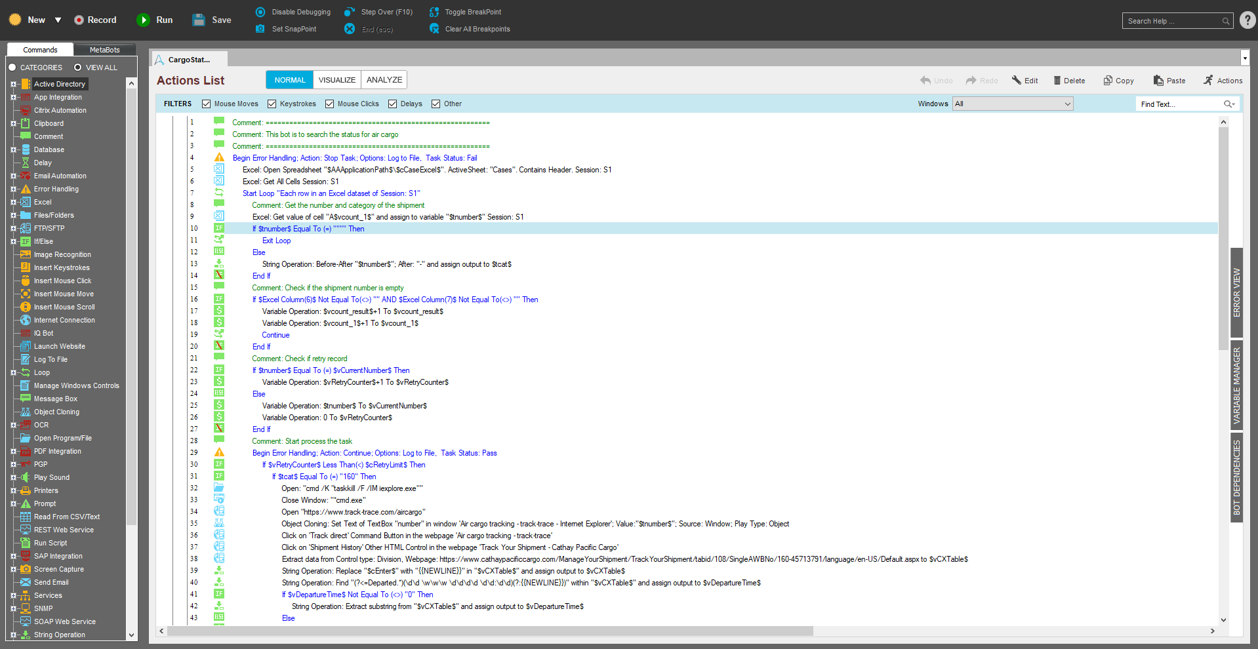The height and width of the screenshot is (649, 1258).
Task: Click the End (esc) debugging button
Action: point(369,29)
